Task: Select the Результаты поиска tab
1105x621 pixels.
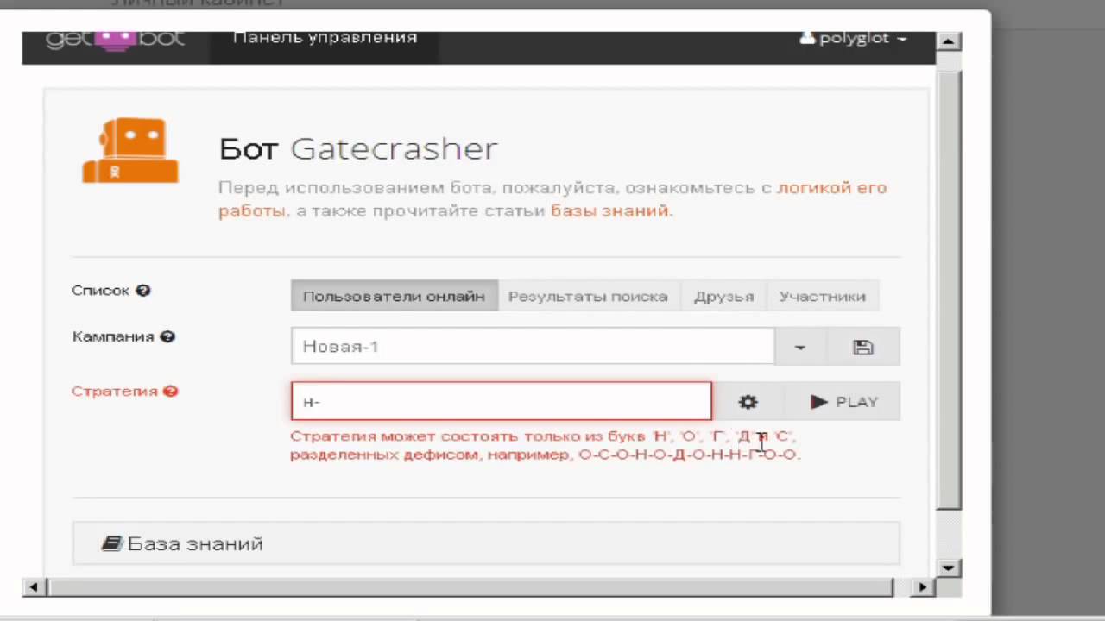Action: 588,296
